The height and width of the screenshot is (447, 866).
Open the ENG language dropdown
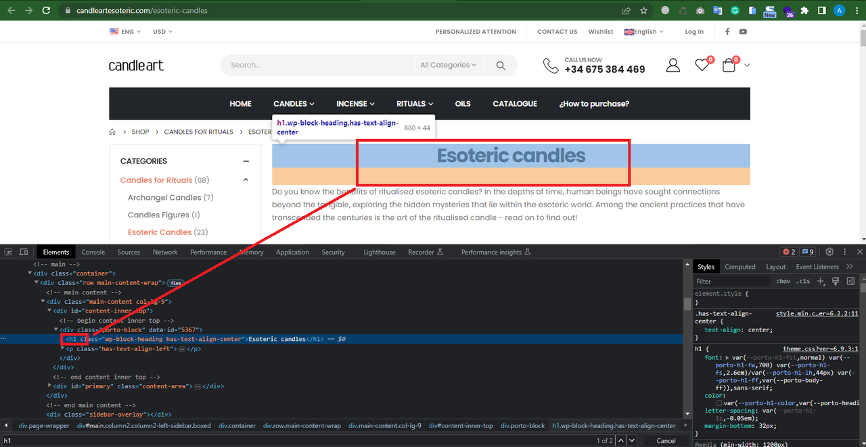125,32
